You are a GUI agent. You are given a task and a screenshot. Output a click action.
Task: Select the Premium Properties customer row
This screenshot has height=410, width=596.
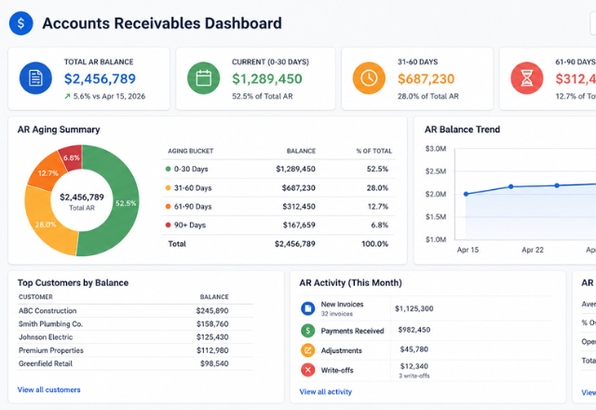click(135, 350)
